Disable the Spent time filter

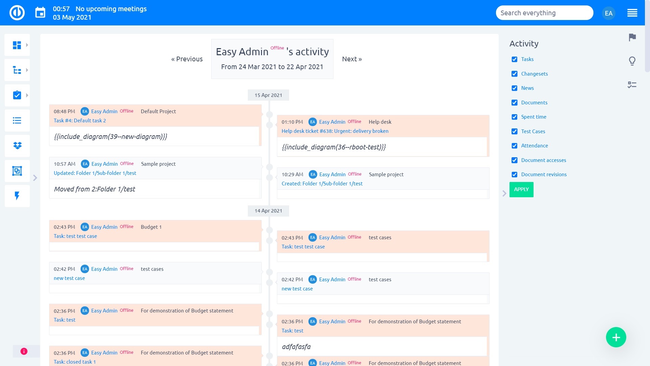click(x=515, y=117)
